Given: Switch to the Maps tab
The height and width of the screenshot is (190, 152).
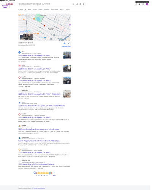Looking at the screenshot, I should (29, 9).
